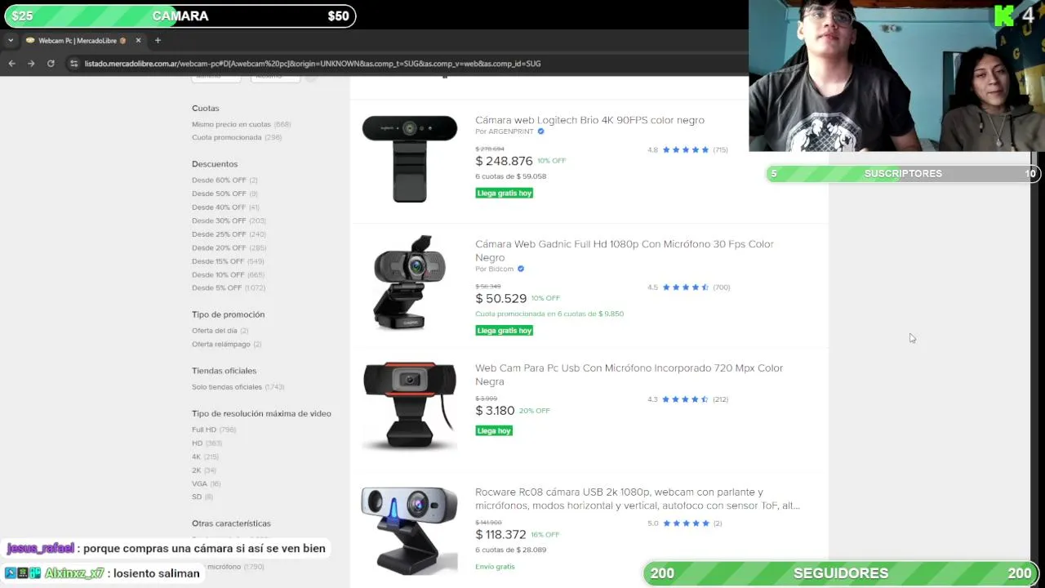
Task: Filter discounts Desde 30% OFF
Action: click(x=229, y=220)
